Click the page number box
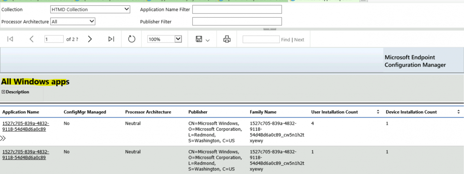This screenshot has height=174, width=464. point(54,39)
